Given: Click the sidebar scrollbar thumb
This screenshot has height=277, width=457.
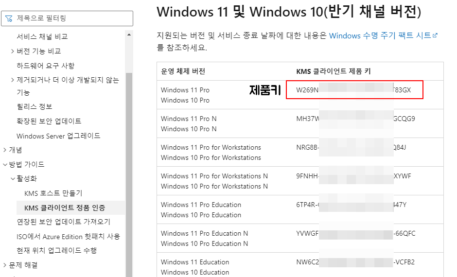Looking at the screenshot, I should (129, 175).
